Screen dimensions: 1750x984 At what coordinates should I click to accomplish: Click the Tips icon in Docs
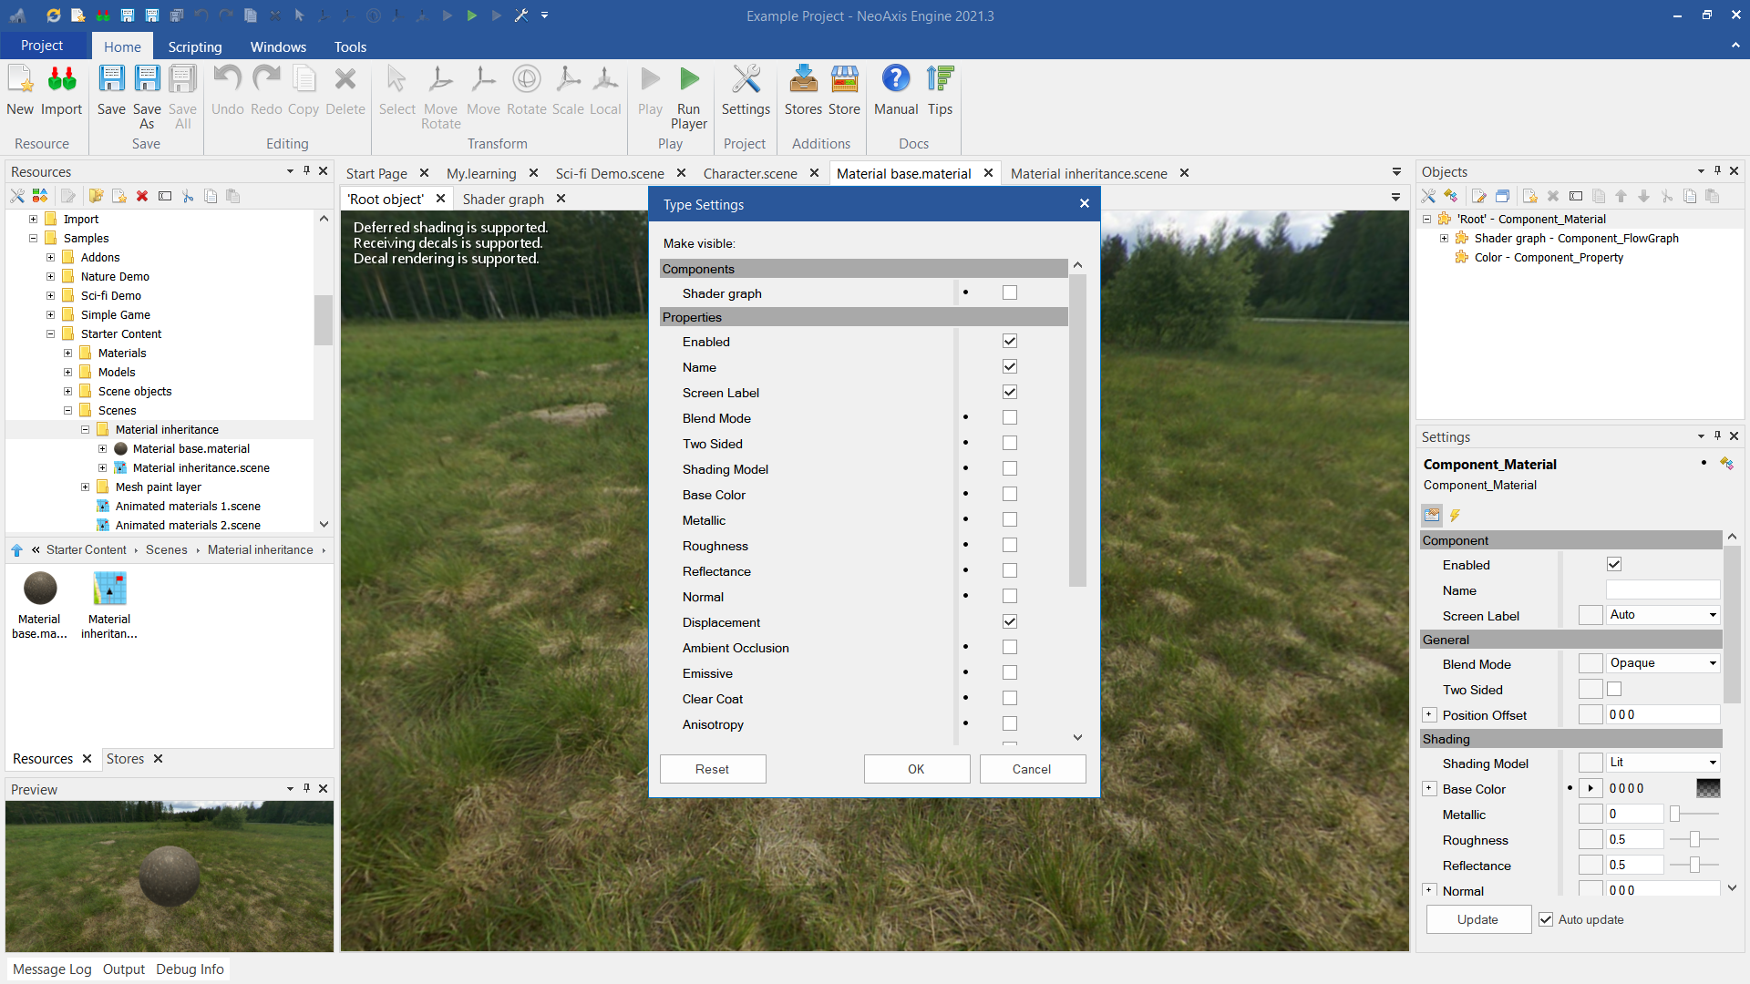pos(940,80)
